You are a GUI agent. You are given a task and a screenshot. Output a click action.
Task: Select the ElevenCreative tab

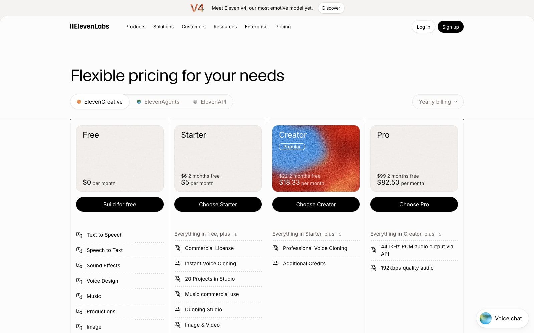pyautogui.click(x=100, y=102)
